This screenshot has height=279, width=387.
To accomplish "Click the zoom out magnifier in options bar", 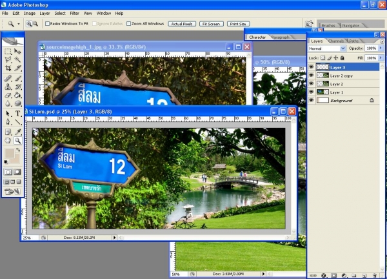I will point(35,24).
